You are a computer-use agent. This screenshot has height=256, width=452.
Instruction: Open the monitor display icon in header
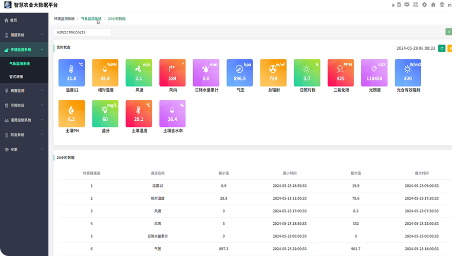pyautogui.click(x=407, y=5)
